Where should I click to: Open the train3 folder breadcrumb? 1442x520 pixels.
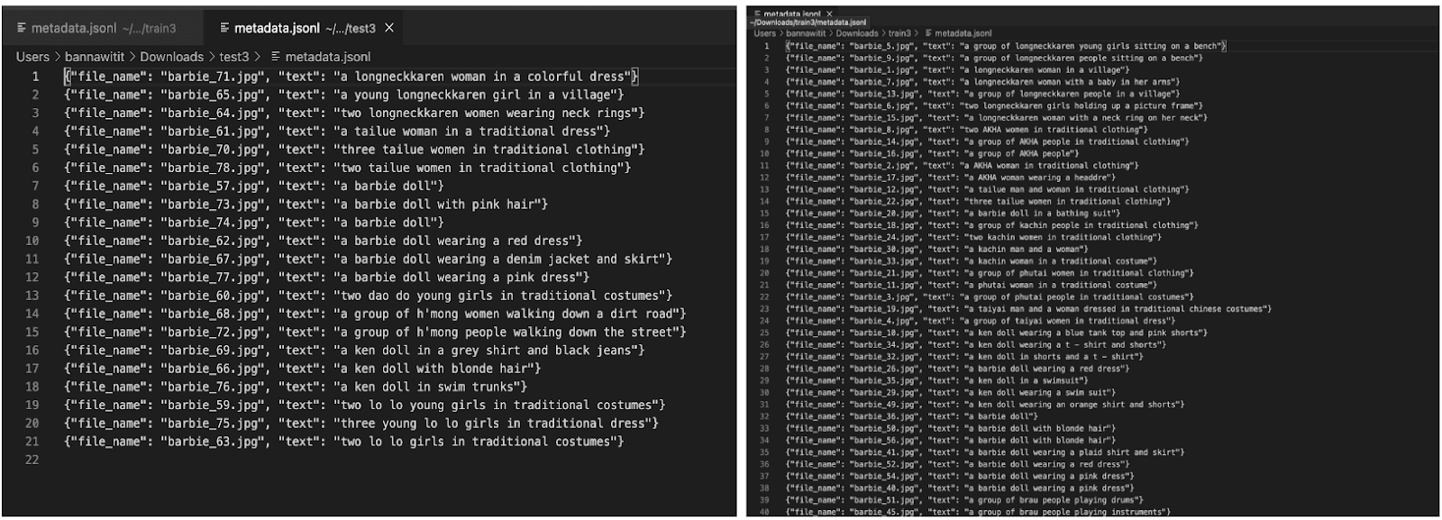click(x=899, y=33)
